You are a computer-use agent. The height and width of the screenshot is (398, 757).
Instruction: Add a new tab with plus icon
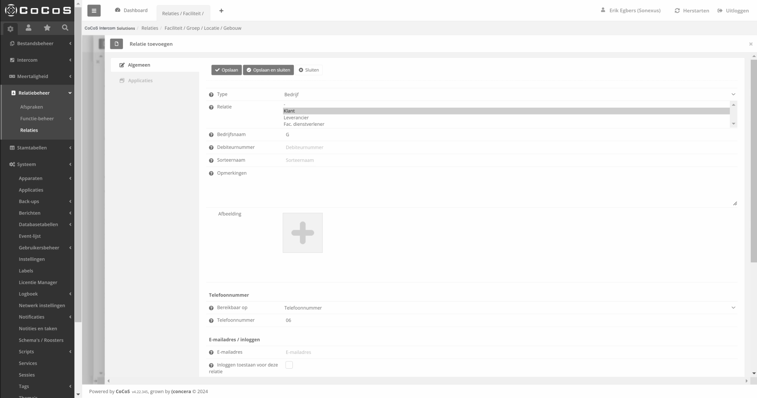[221, 11]
